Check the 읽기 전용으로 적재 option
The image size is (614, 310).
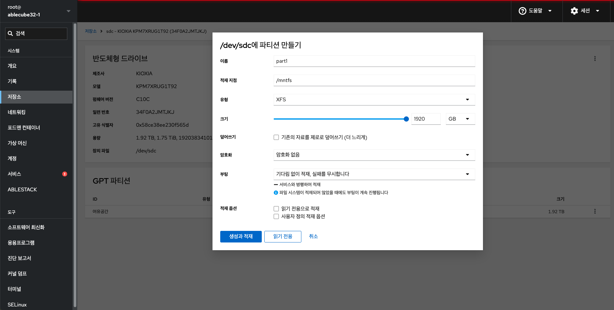276,209
